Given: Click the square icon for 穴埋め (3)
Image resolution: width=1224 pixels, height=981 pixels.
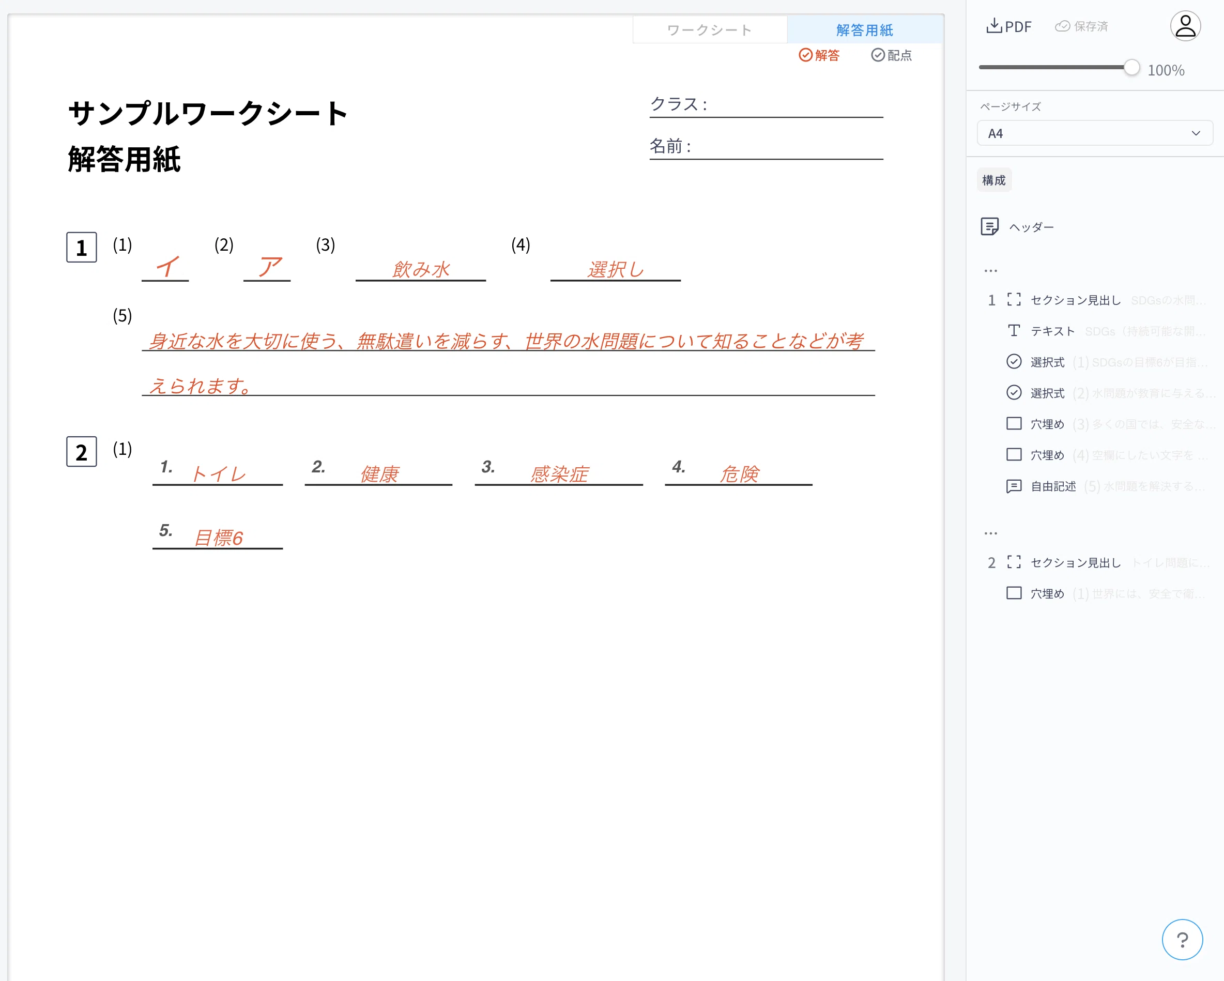Looking at the screenshot, I should 1014,423.
